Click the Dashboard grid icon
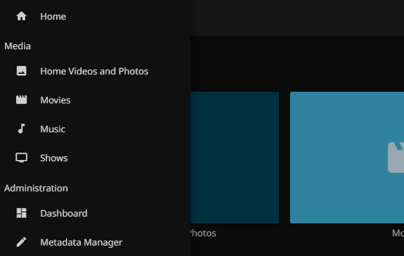Image resolution: width=404 pixels, height=256 pixels. (x=22, y=213)
